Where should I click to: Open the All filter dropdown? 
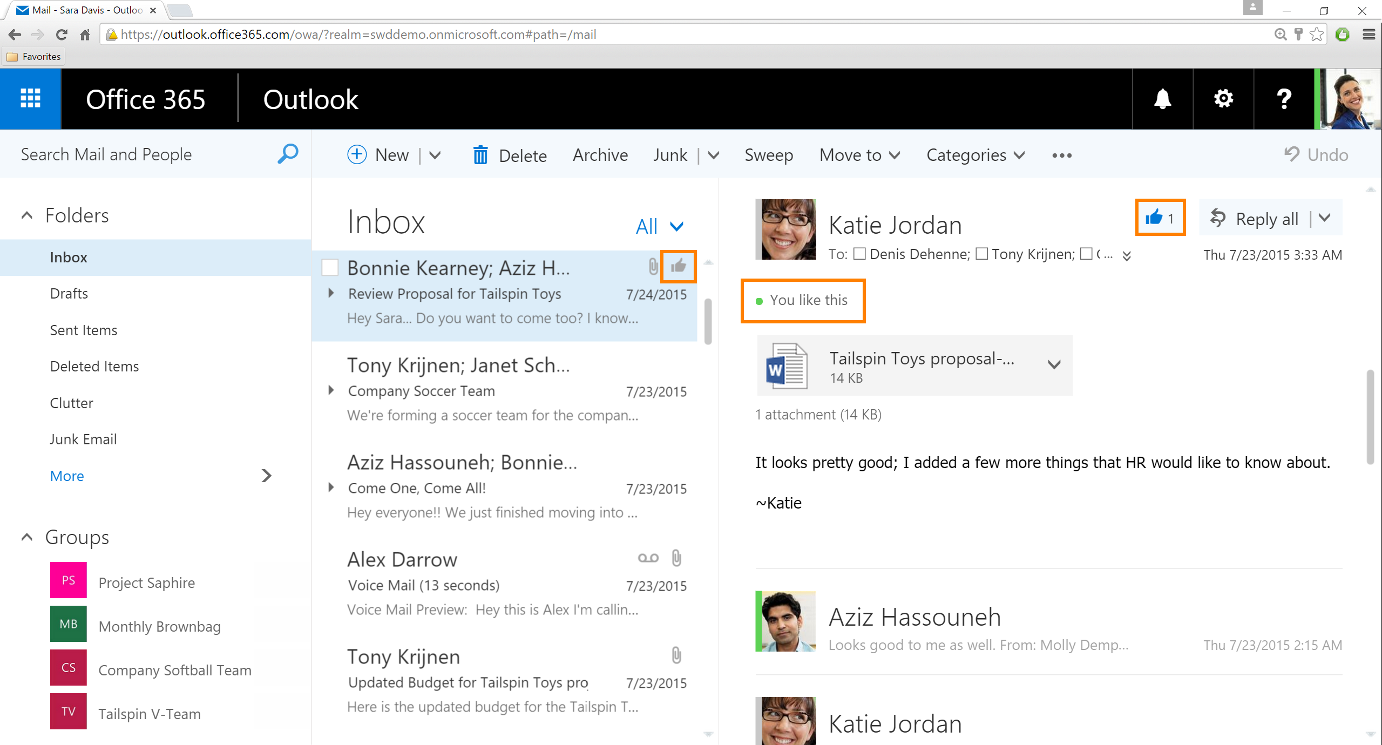[660, 226]
